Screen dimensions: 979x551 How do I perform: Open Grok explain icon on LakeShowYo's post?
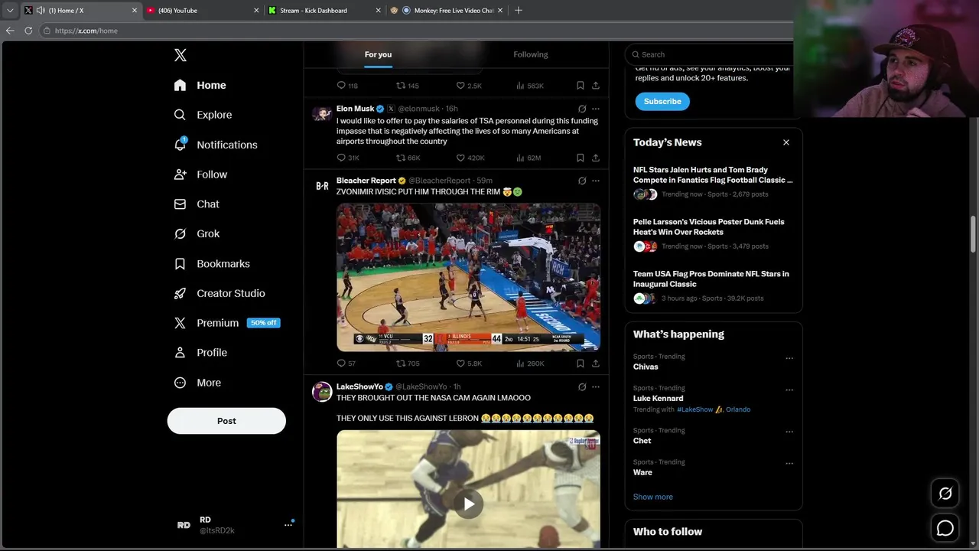pos(582,386)
